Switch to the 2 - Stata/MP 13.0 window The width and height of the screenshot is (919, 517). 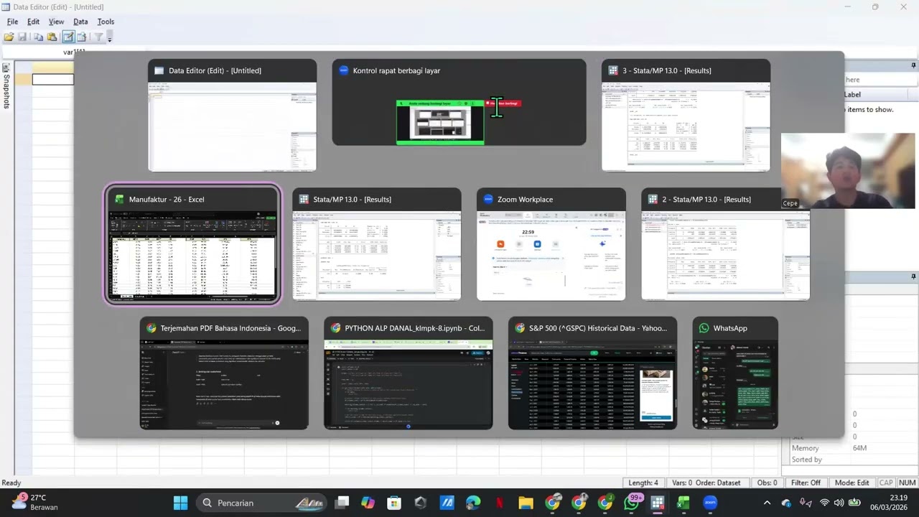tap(725, 244)
